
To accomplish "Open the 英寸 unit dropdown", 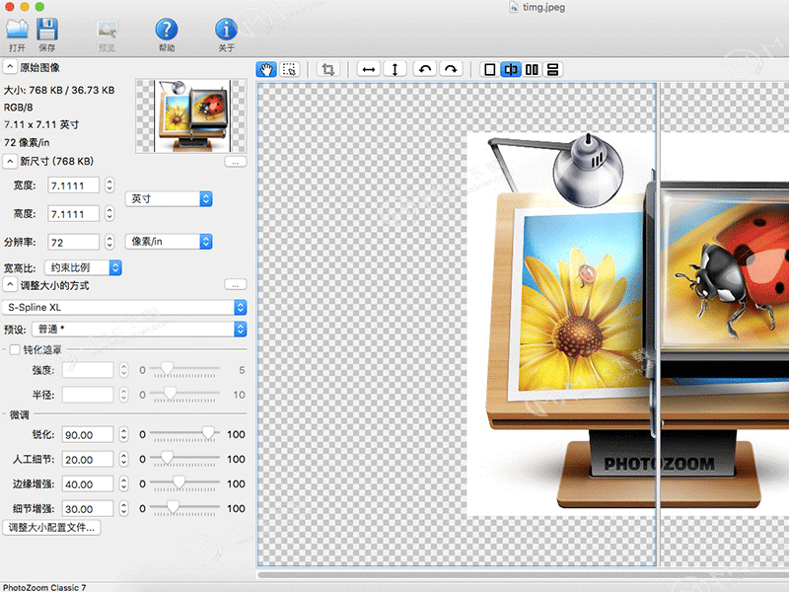I will (x=169, y=199).
